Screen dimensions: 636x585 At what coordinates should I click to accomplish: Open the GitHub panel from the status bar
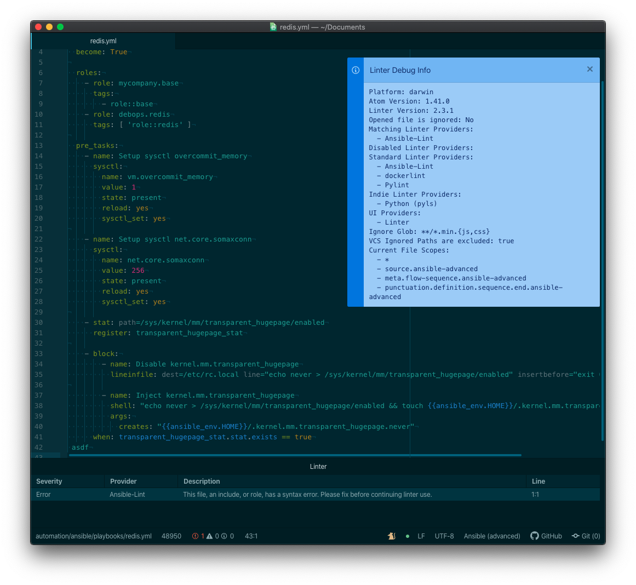pyautogui.click(x=546, y=536)
